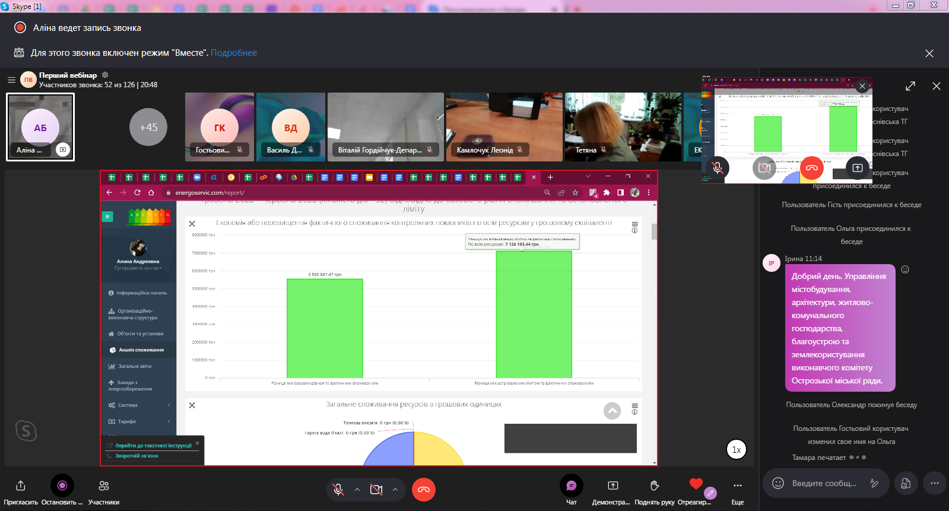Click the Введите сообщение message field

click(x=824, y=483)
